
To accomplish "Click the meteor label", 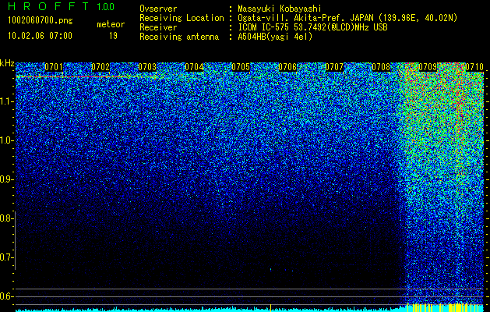I will point(111,24).
